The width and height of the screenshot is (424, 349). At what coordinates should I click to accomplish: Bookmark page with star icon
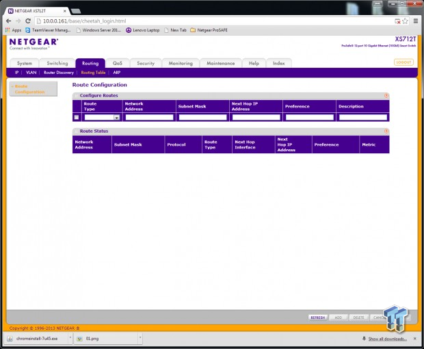point(405,21)
